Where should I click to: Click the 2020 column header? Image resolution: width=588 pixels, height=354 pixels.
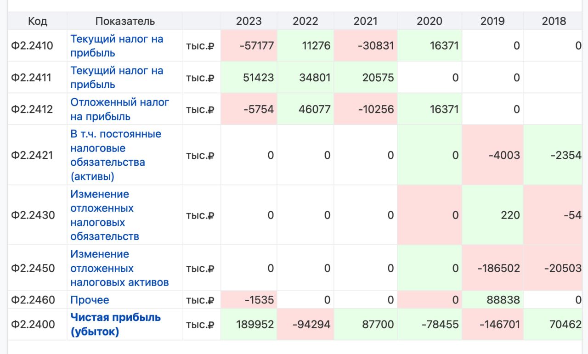pos(429,21)
